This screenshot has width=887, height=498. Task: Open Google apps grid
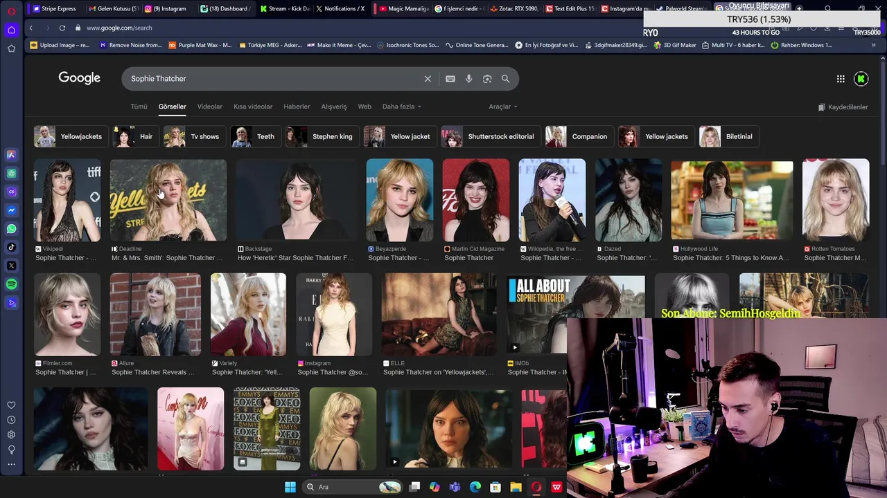[841, 79]
